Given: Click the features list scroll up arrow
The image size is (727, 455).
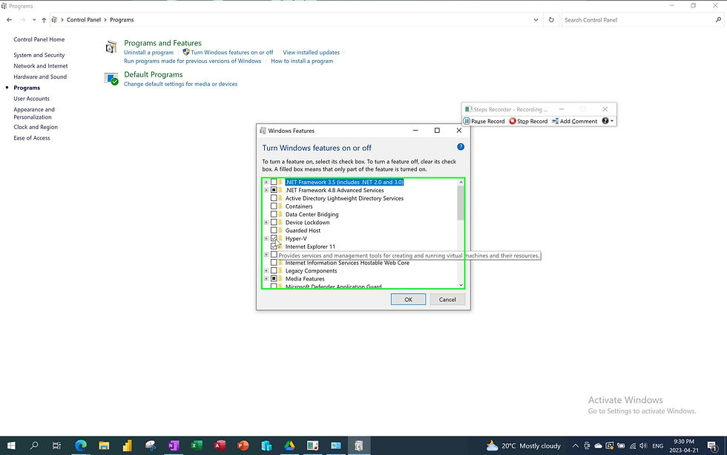Looking at the screenshot, I should click(x=461, y=183).
